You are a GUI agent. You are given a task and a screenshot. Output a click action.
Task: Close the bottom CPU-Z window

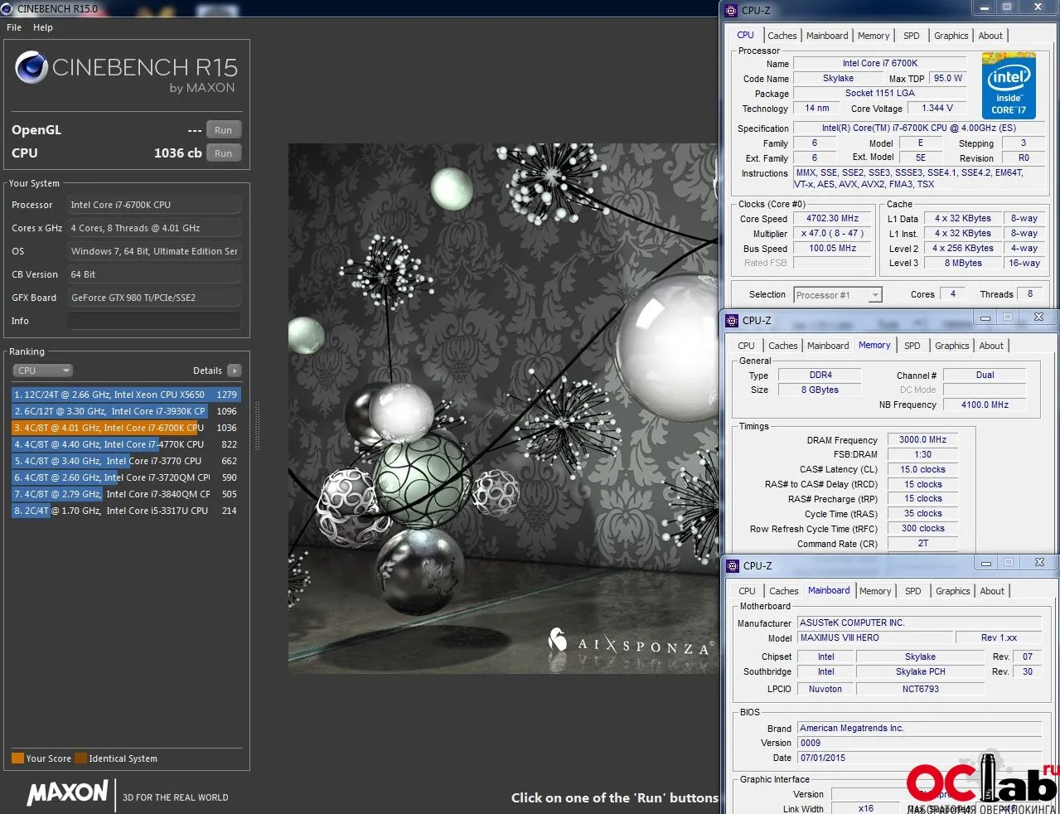tap(1039, 563)
